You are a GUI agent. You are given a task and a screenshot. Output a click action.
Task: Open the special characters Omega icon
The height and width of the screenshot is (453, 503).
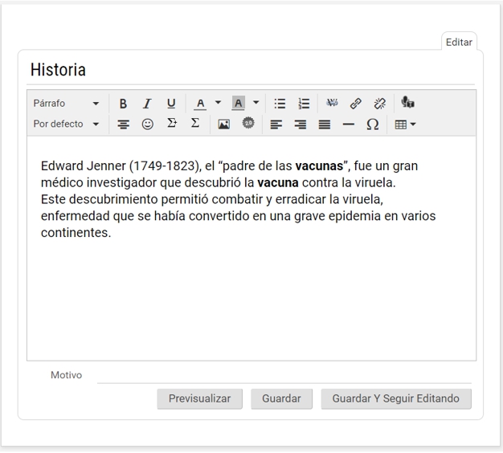point(372,124)
